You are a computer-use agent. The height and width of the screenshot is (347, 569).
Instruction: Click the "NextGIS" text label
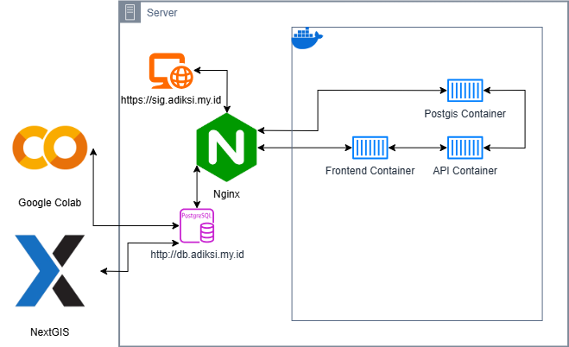(x=50, y=331)
